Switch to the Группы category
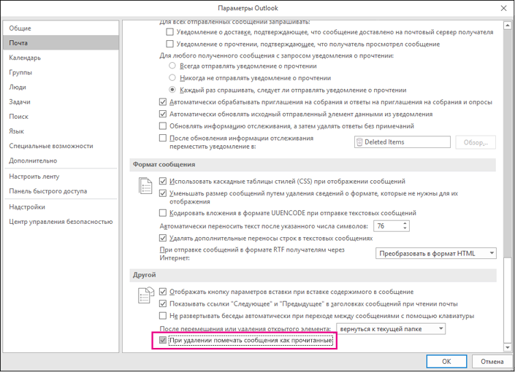 click(x=61, y=72)
